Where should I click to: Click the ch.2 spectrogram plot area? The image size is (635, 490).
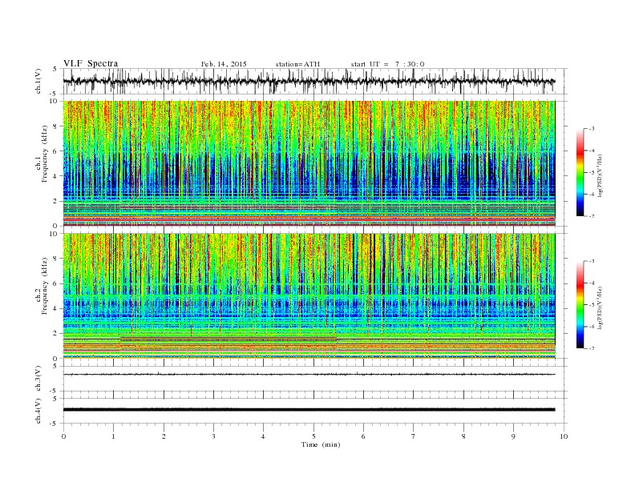click(309, 296)
